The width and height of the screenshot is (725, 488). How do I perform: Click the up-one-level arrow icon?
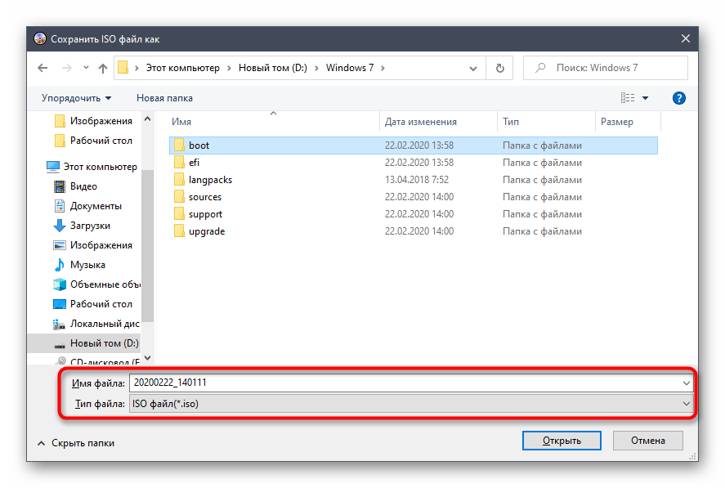tap(101, 68)
